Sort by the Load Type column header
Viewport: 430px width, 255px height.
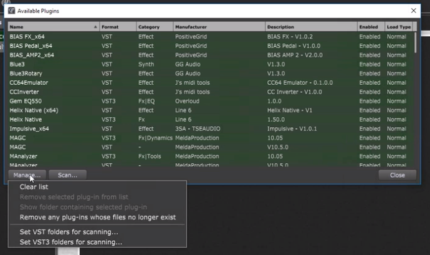[x=399, y=27]
